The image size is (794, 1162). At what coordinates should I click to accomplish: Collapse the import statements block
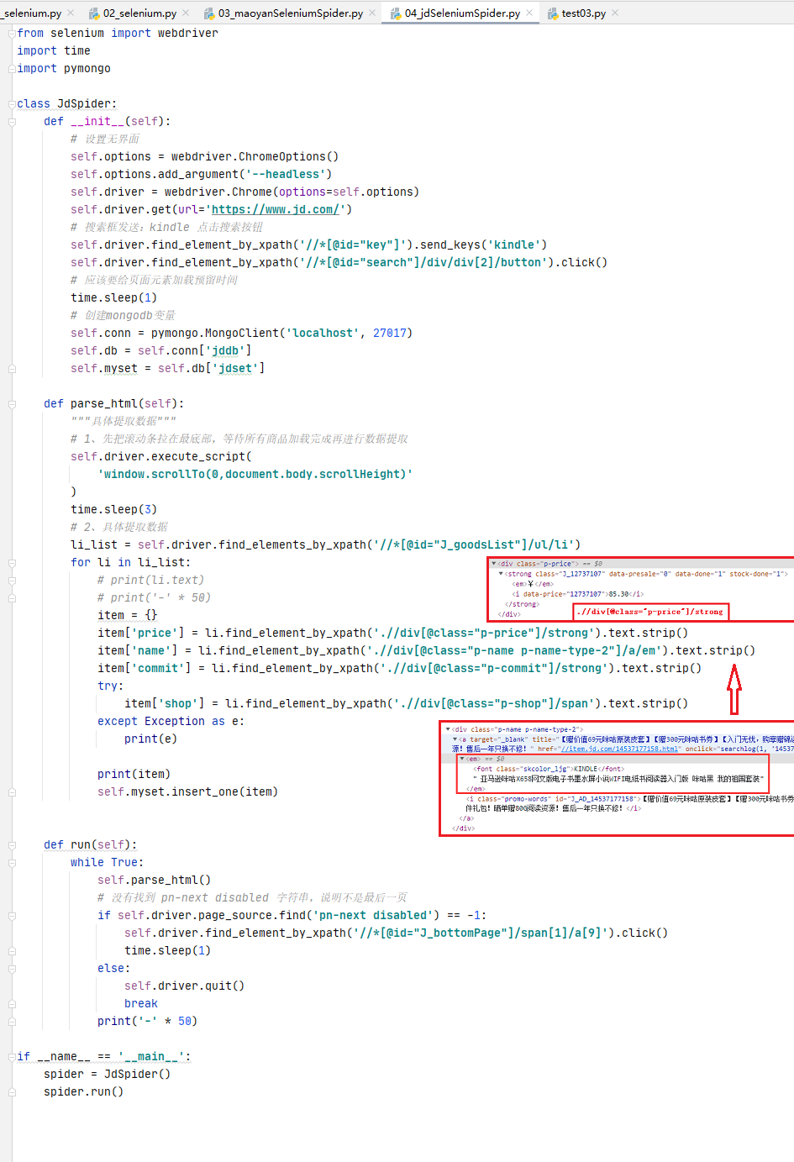tap(13, 33)
